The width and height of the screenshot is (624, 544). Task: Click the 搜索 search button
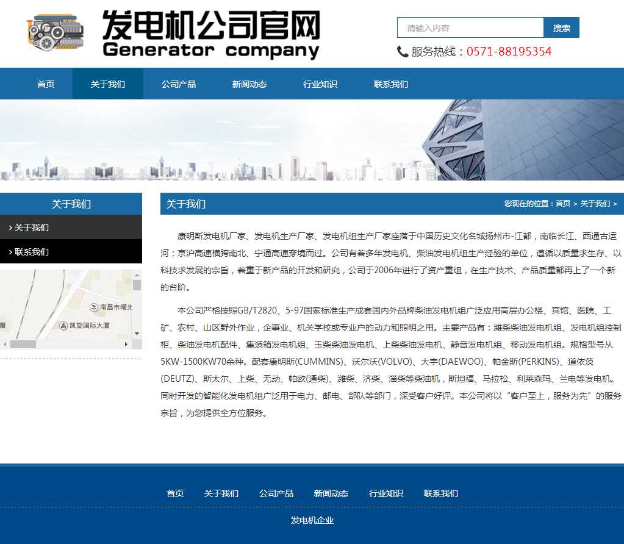562,28
